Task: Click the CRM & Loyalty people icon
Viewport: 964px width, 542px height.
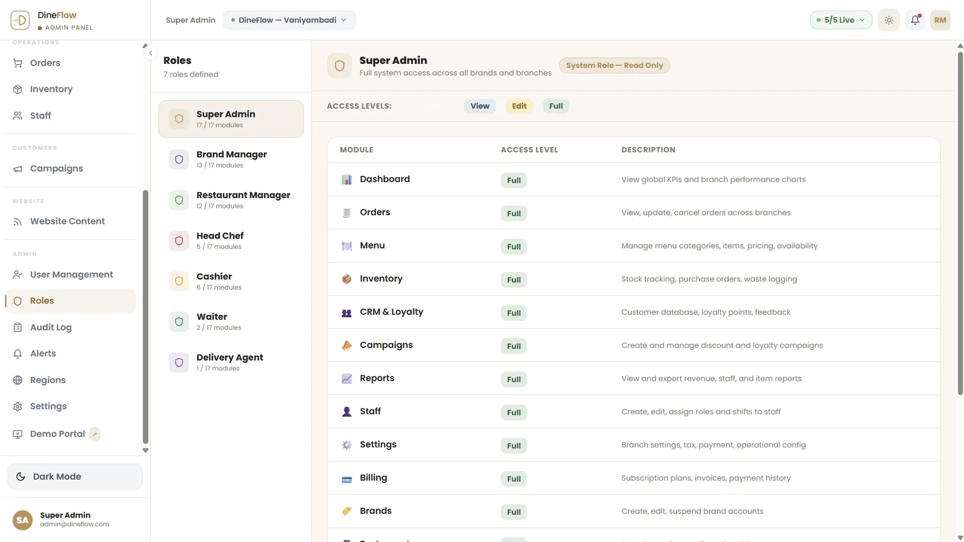Action: tap(346, 313)
